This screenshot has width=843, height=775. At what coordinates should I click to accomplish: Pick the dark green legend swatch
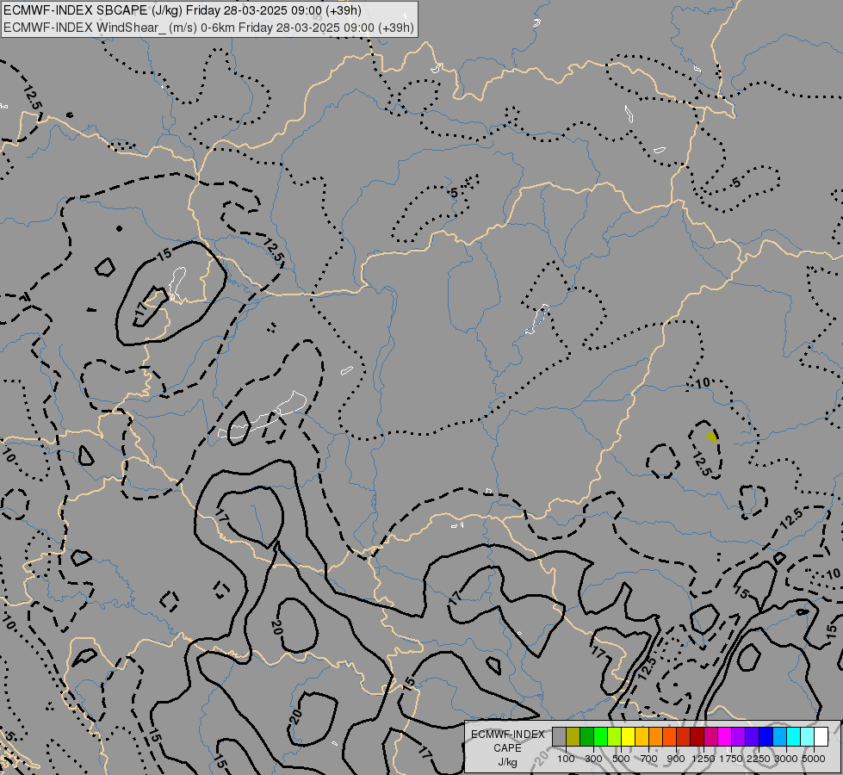586,737
